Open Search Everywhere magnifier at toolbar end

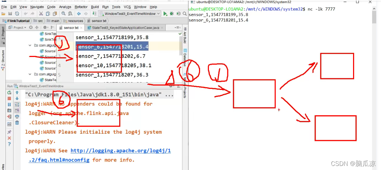pyautogui.click(x=184, y=14)
